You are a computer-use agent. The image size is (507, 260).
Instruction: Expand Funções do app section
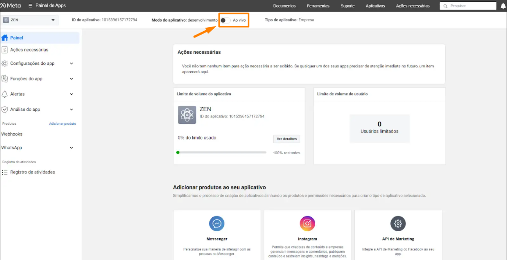pos(71,79)
